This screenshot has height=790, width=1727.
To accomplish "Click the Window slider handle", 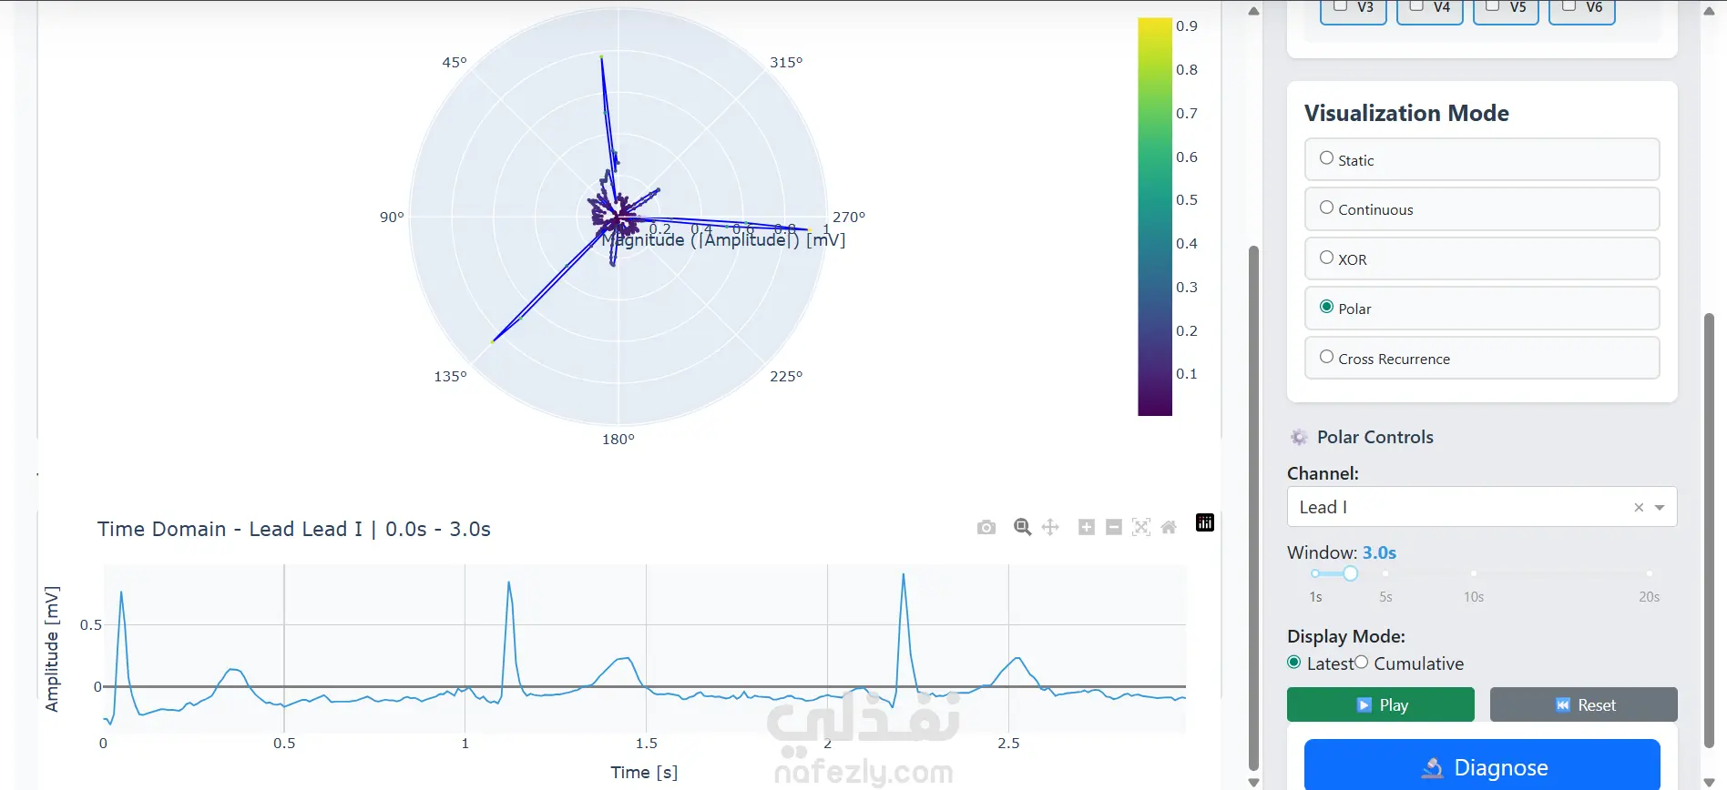I will (1350, 573).
